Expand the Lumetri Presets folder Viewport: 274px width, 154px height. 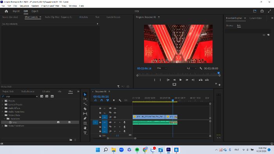2,105
